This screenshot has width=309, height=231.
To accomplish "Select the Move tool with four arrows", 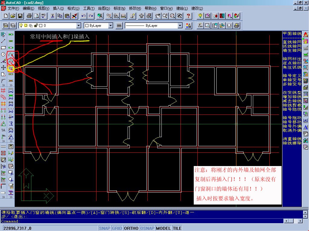I will [3, 68].
